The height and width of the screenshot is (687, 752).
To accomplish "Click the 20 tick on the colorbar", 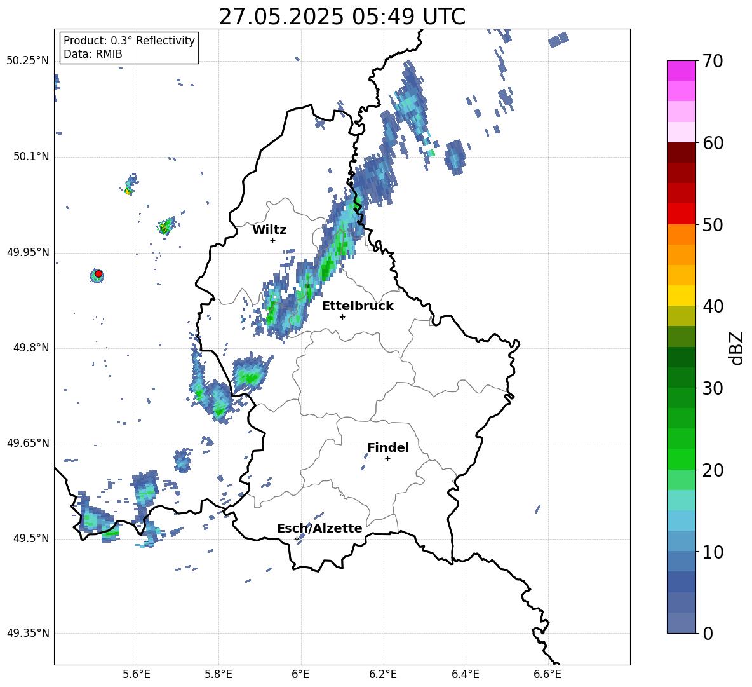I will click(713, 470).
